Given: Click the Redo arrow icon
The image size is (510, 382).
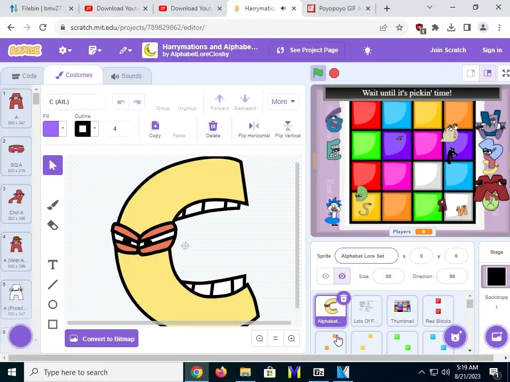Looking at the screenshot, I should click(137, 102).
